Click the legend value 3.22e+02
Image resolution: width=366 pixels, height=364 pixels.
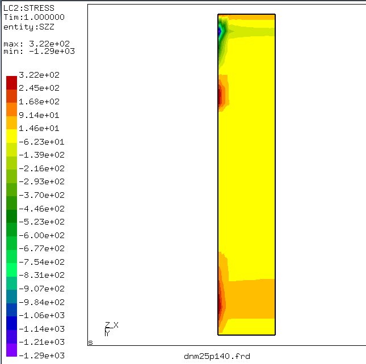click(x=39, y=75)
